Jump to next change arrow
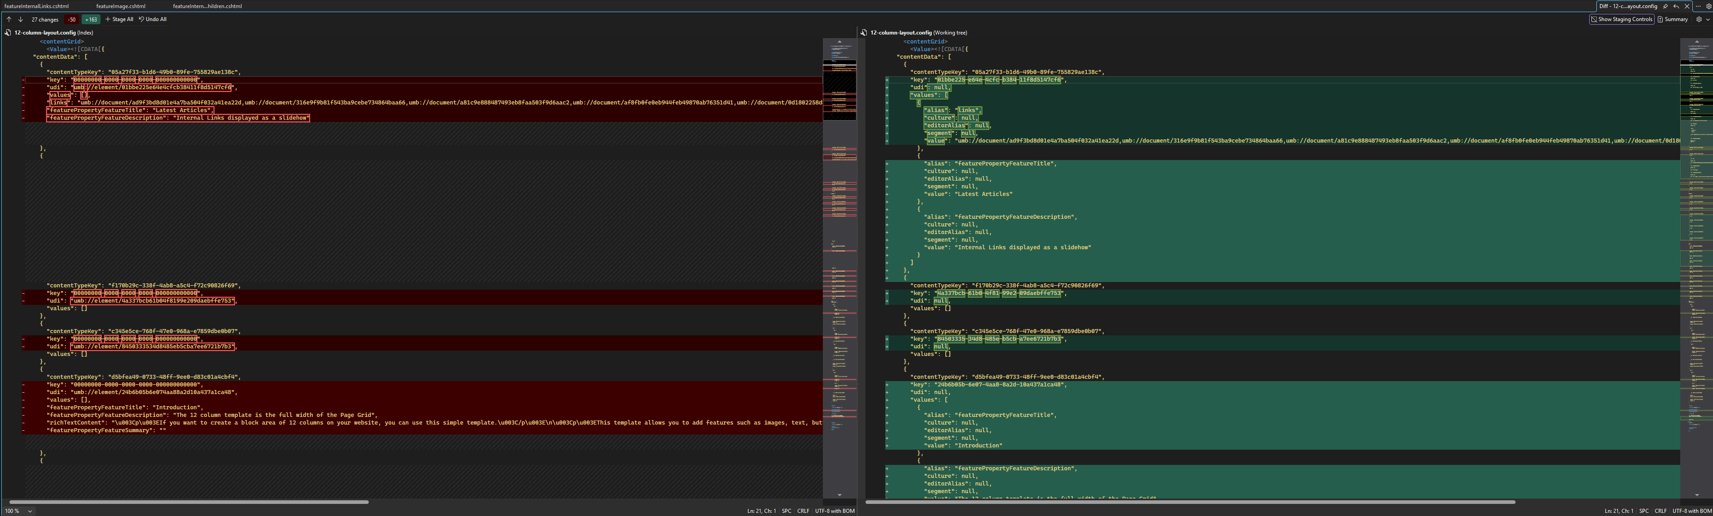 (21, 19)
